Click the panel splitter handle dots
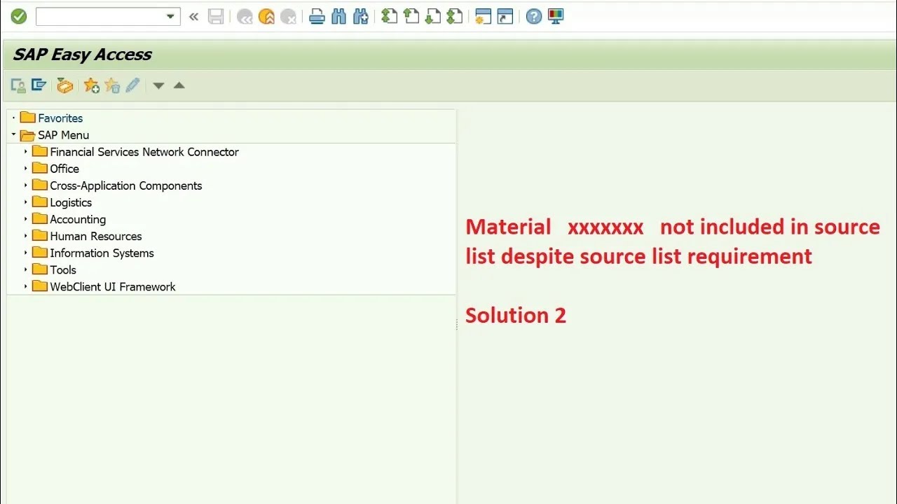The width and height of the screenshot is (897, 504). [x=457, y=324]
